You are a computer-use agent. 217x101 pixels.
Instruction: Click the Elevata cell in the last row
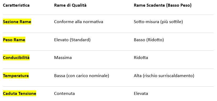click(x=141, y=93)
